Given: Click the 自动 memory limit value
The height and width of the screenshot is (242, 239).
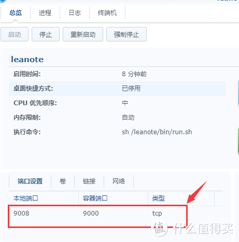Looking at the screenshot, I should click(x=128, y=118).
